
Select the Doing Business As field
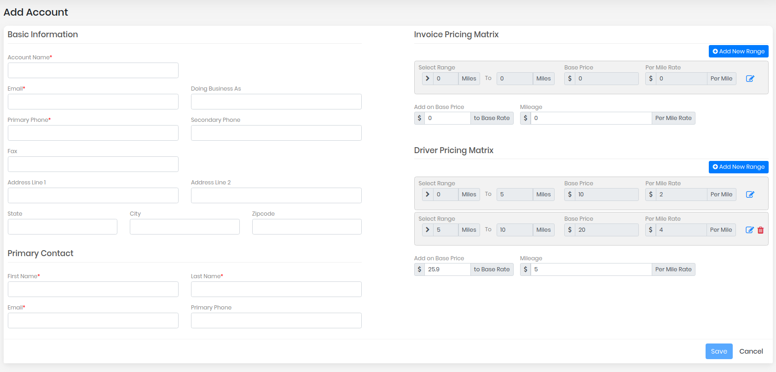click(276, 102)
